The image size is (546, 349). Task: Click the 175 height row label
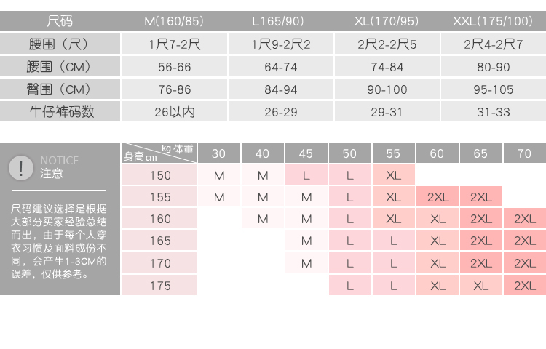point(160,286)
